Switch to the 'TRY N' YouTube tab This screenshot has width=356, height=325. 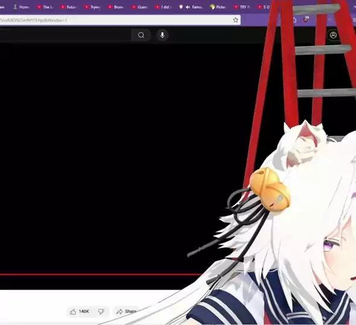242,7
